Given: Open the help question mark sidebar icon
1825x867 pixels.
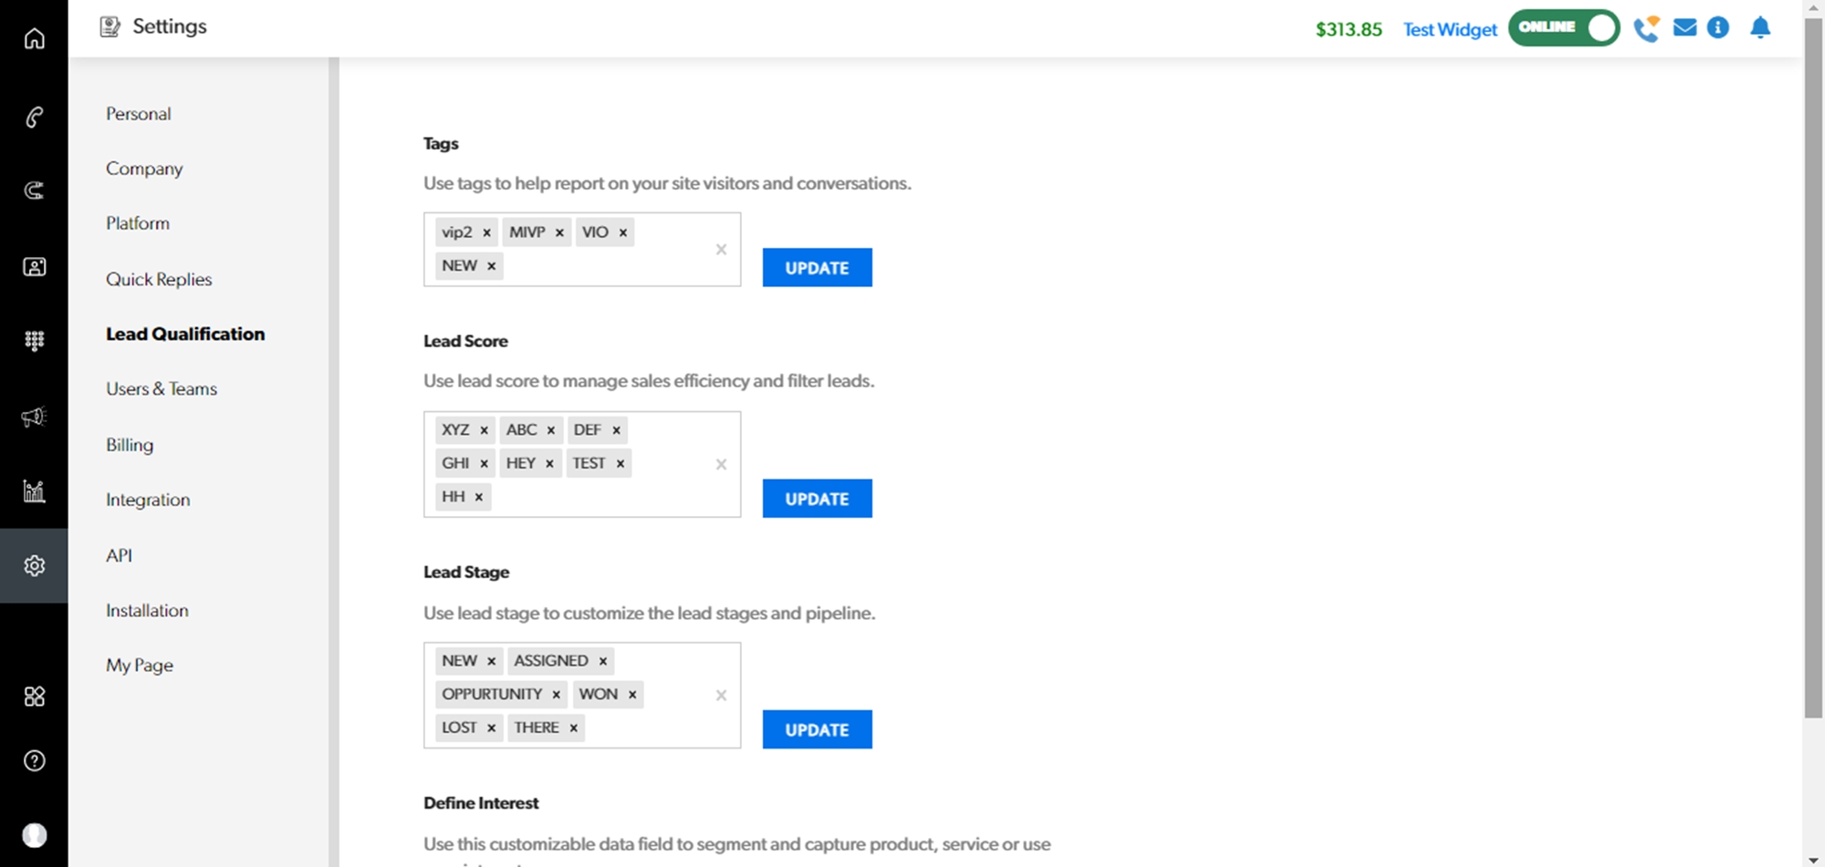Looking at the screenshot, I should click(34, 760).
